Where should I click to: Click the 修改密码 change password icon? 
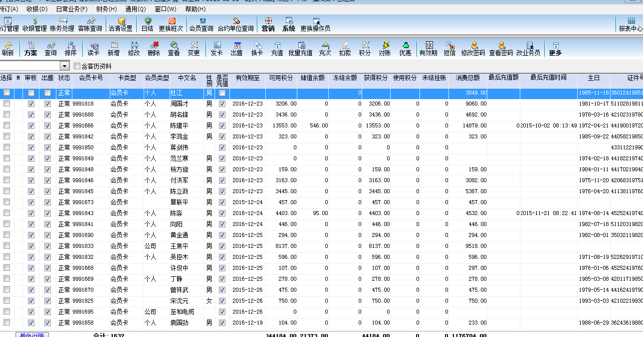tap(473, 49)
